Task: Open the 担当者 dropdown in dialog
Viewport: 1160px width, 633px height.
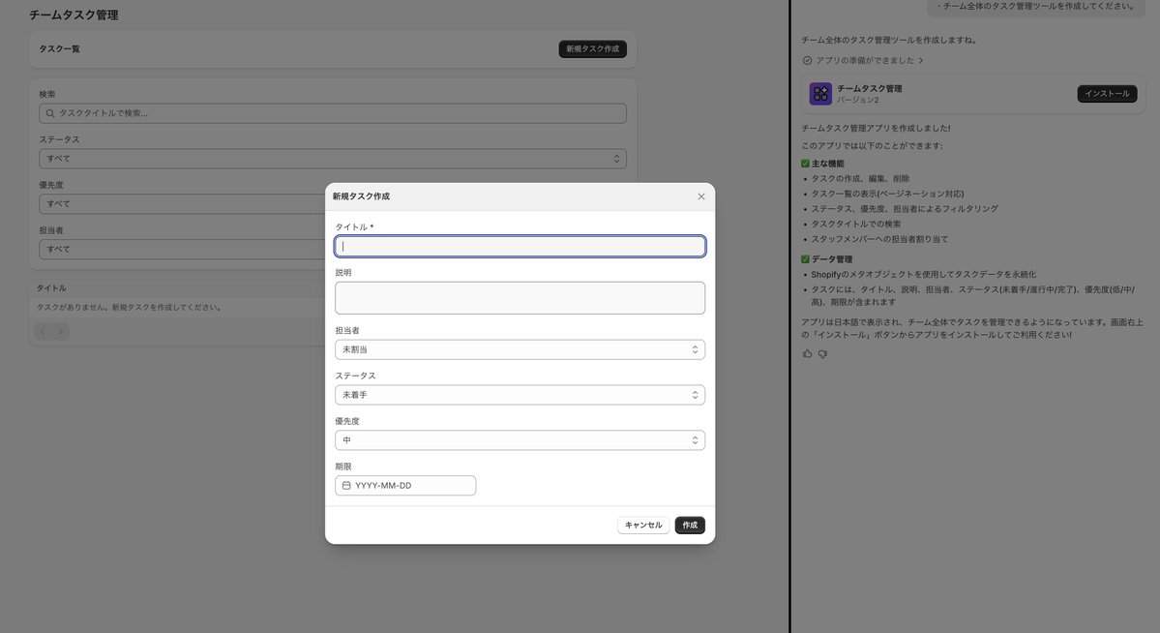Action: click(520, 349)
